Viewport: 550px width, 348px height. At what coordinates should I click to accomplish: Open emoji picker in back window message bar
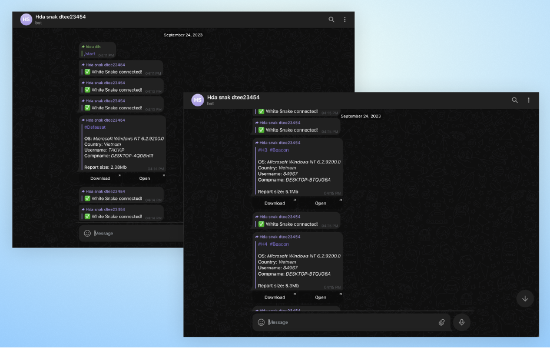click(x=87, y=233)
